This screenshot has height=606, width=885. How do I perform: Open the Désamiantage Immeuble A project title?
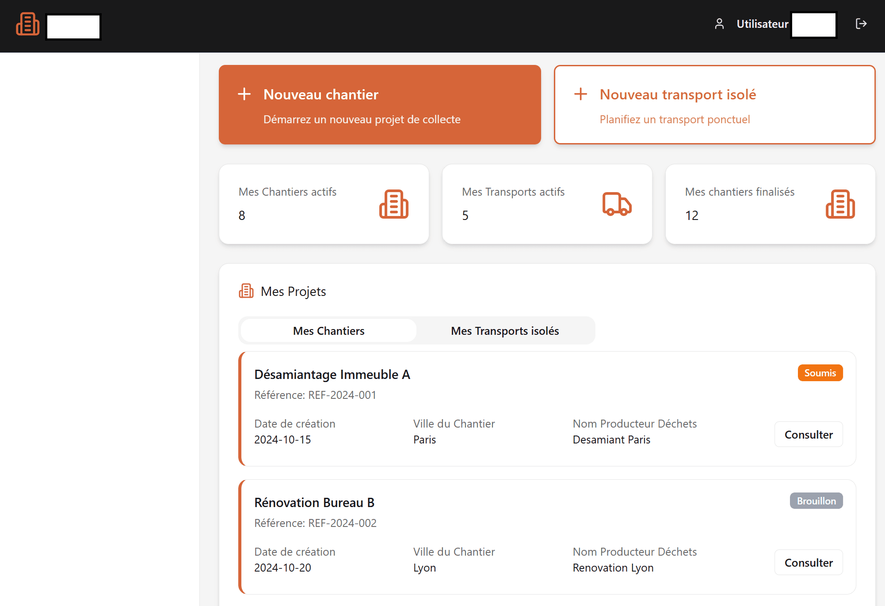332,375
